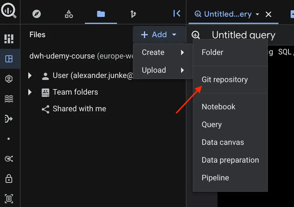Click the Files panel heading
Image resolution: width=294 pixels, height=207 pixels.
click(37, 35)
